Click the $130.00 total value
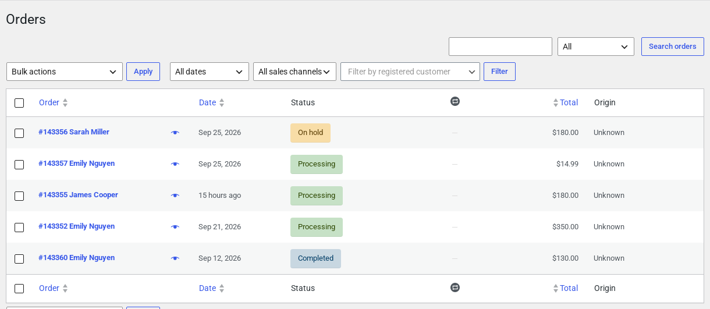Image resolution: width=710 pixels, height=309 pixels. point(565,258)
